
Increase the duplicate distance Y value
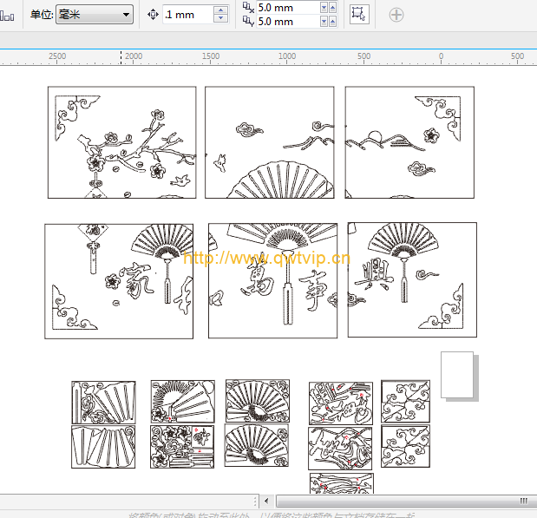click(332, 22)
